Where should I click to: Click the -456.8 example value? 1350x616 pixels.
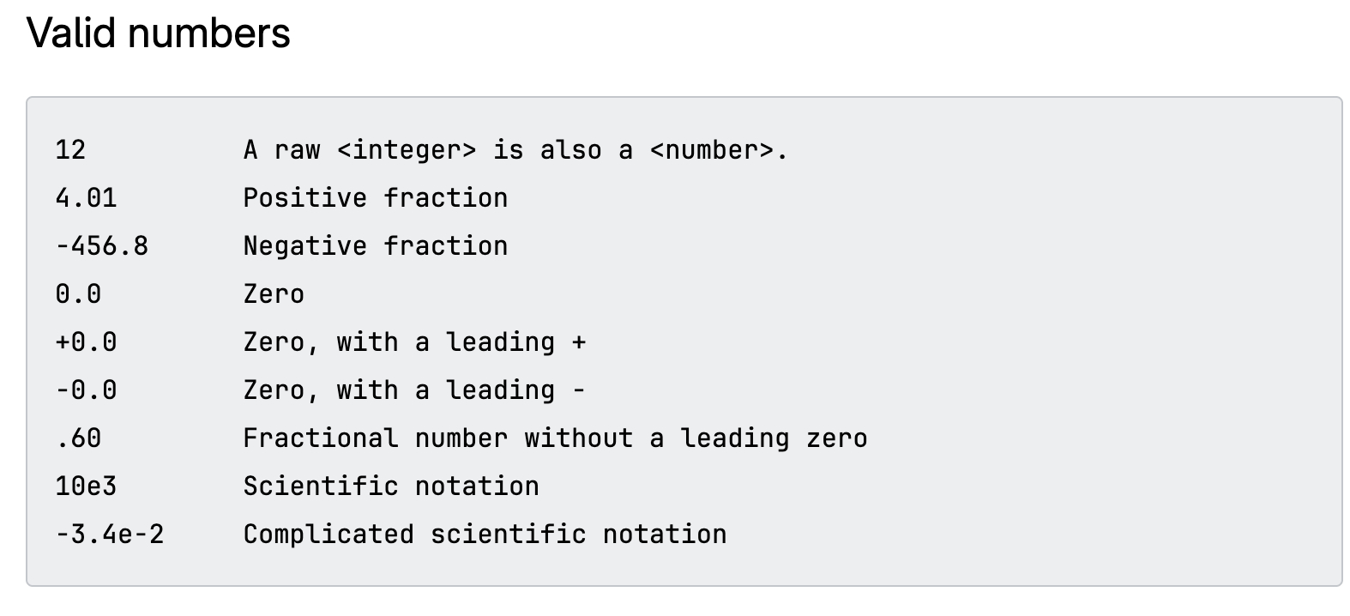click(x=101, y=246)
